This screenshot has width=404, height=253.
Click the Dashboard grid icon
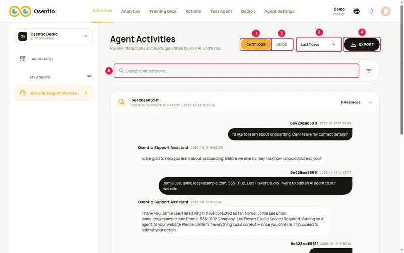pos(23,59)
